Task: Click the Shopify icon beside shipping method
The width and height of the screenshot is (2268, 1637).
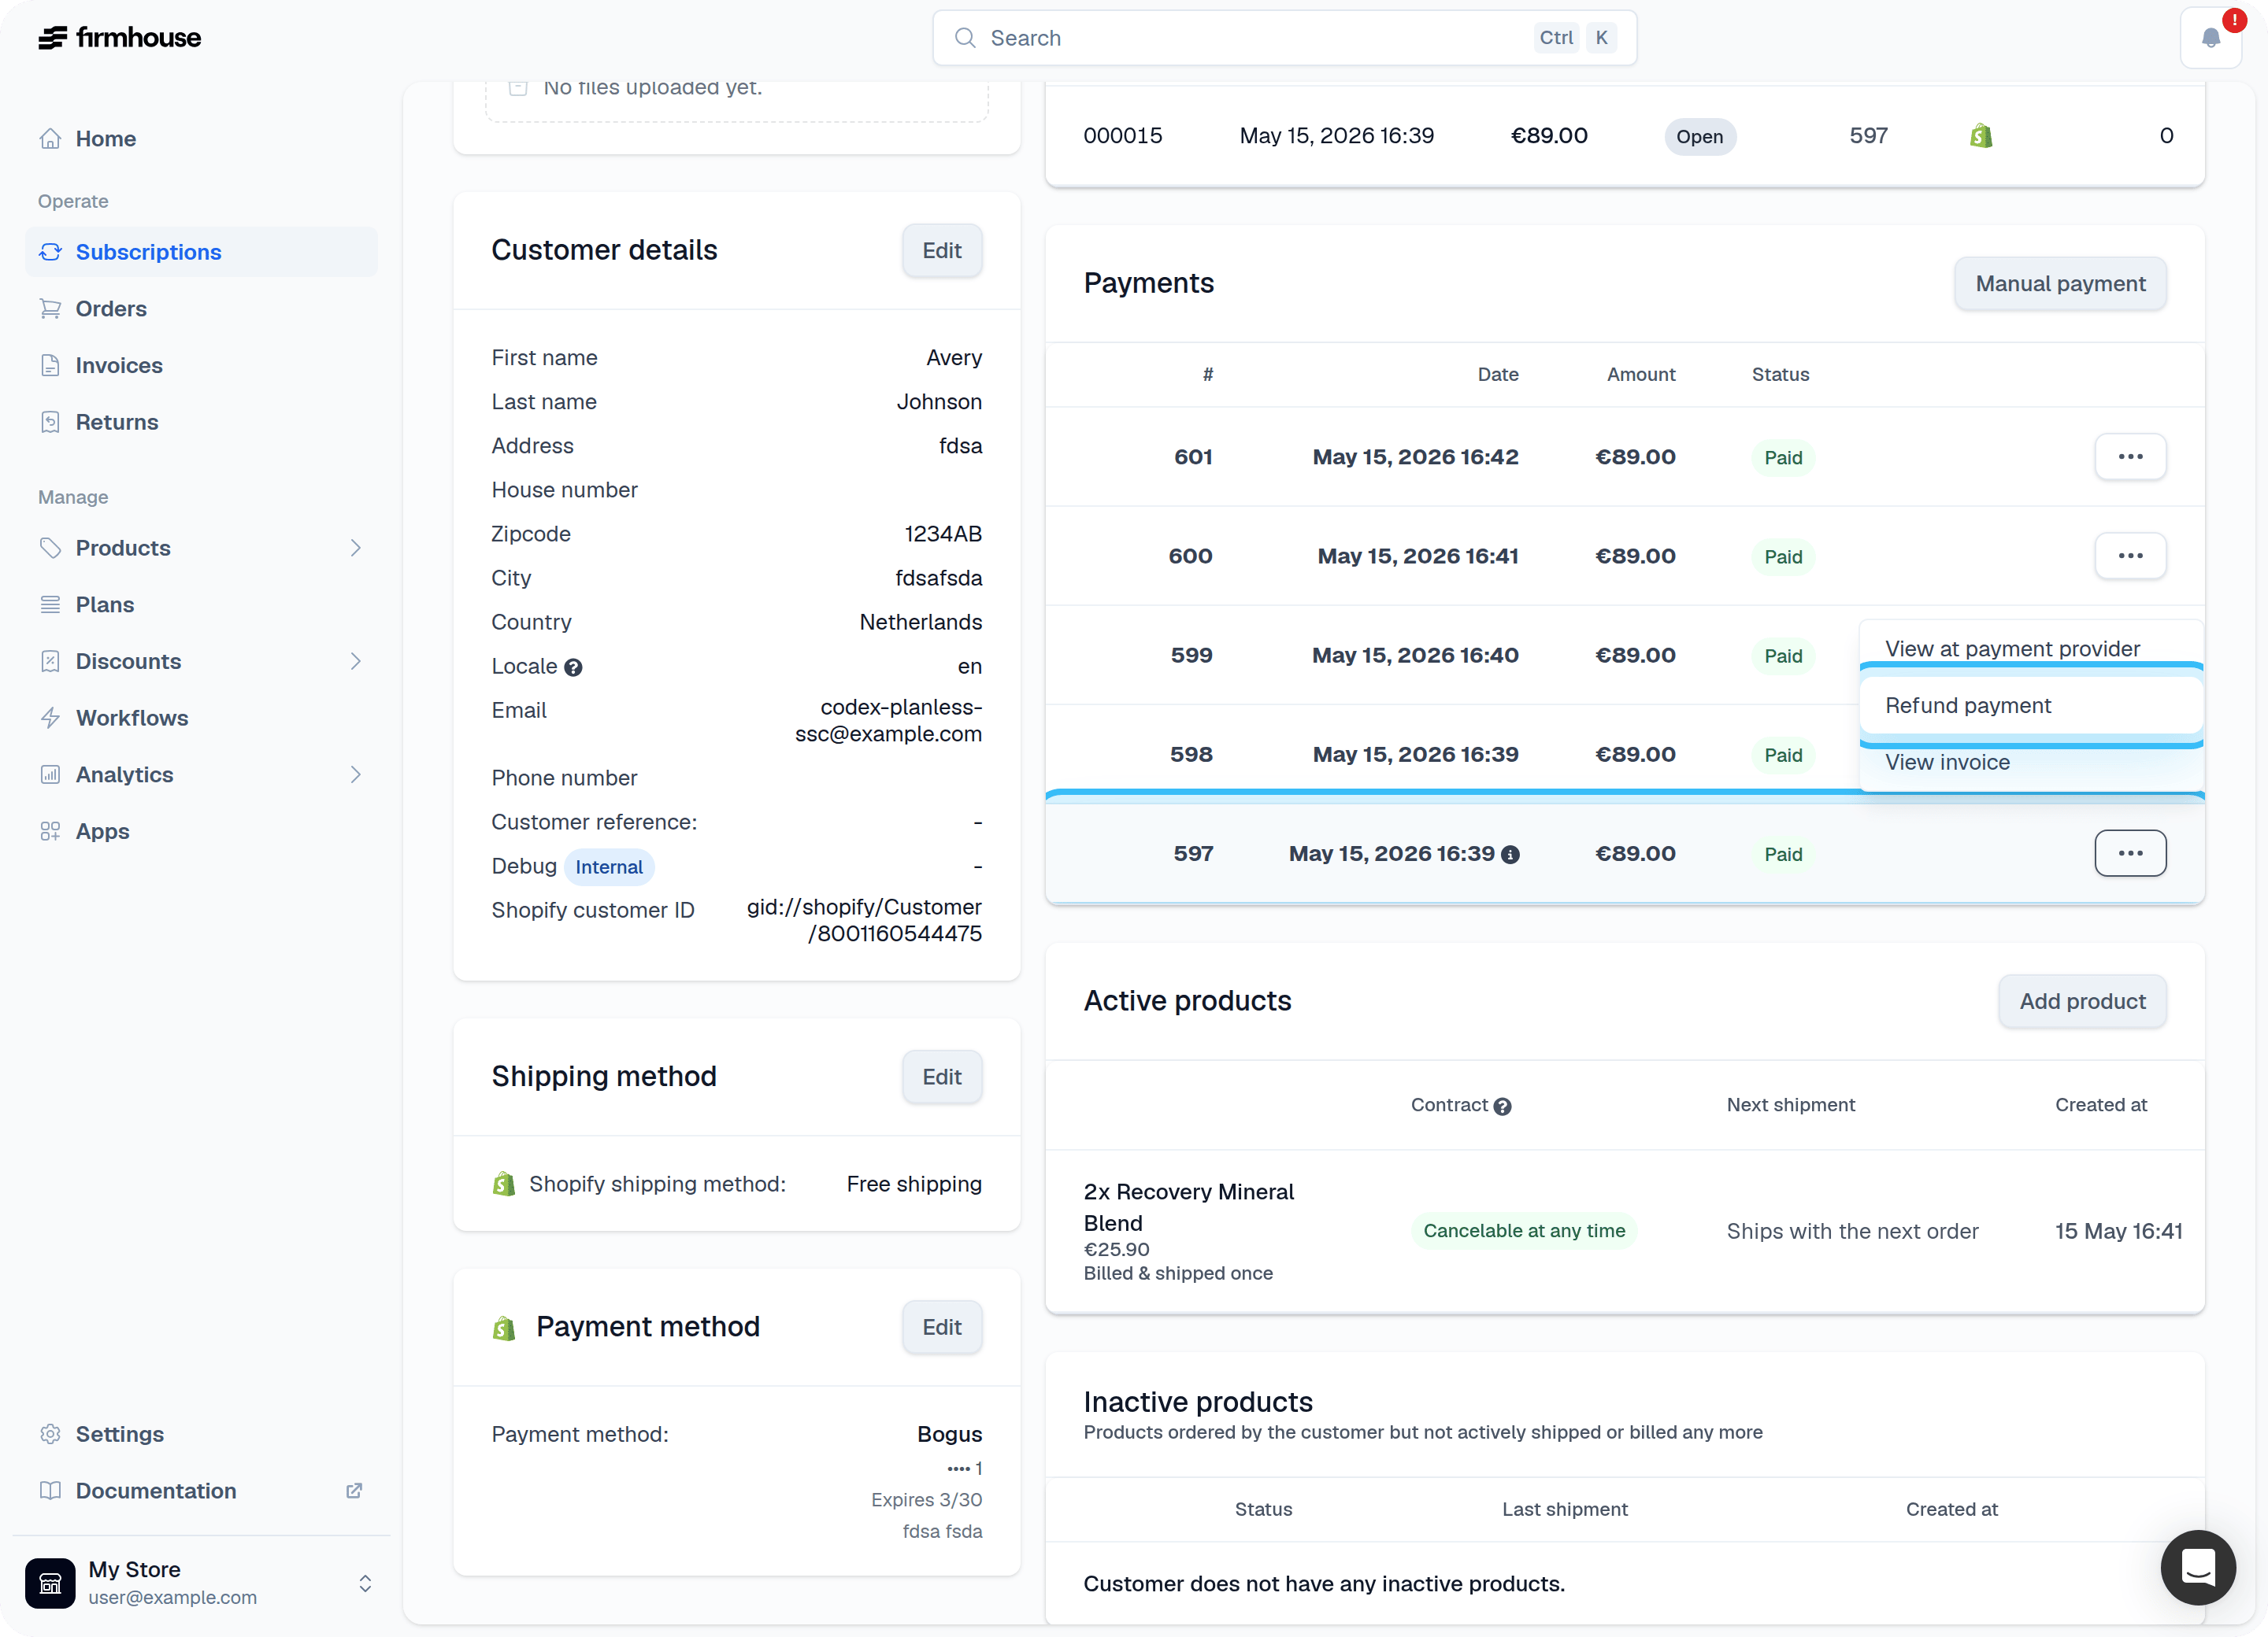Action: click(x=504, y=1184)
